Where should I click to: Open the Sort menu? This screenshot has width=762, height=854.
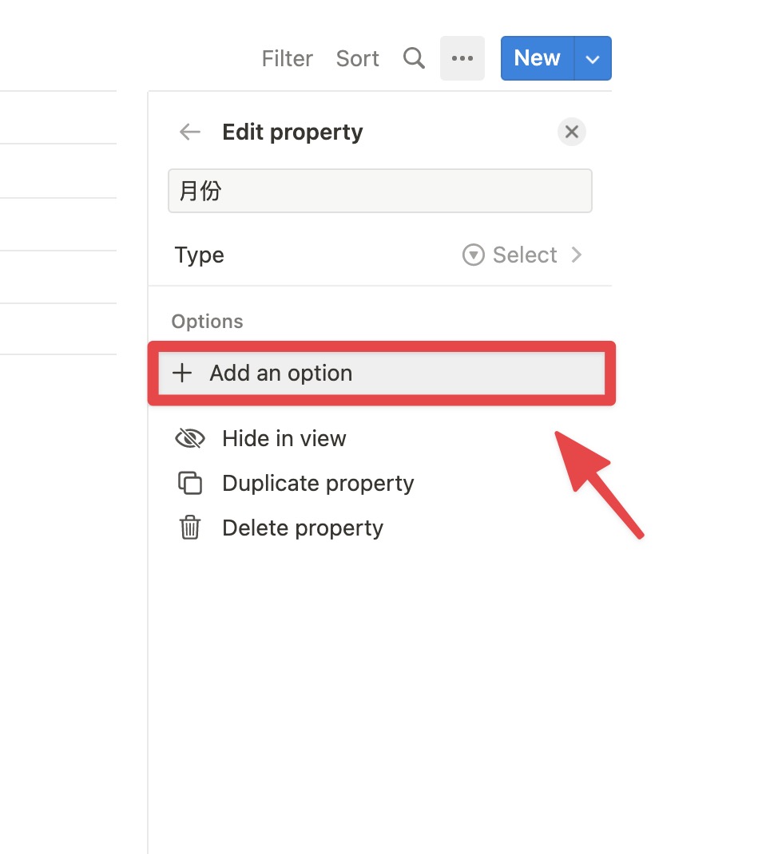(x=358, y=58)
